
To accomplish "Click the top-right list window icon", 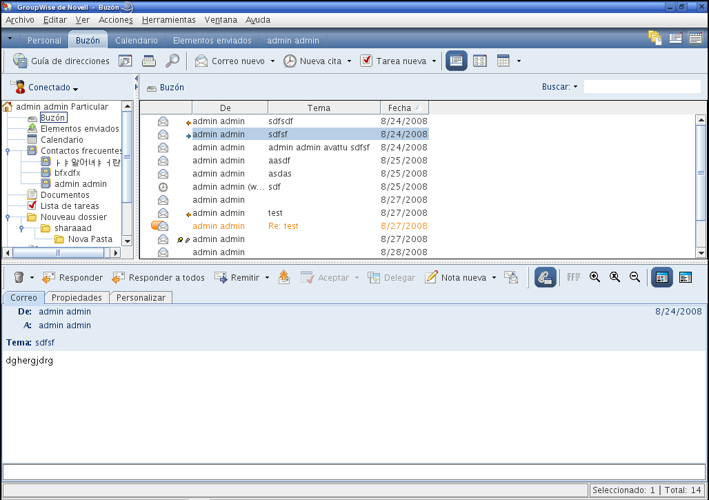I will click(675, 37).
